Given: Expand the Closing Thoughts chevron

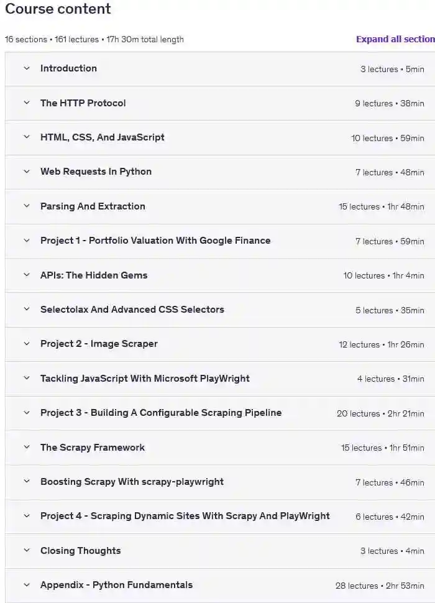Looking at the screenshot, I should [x=27, y=551].
